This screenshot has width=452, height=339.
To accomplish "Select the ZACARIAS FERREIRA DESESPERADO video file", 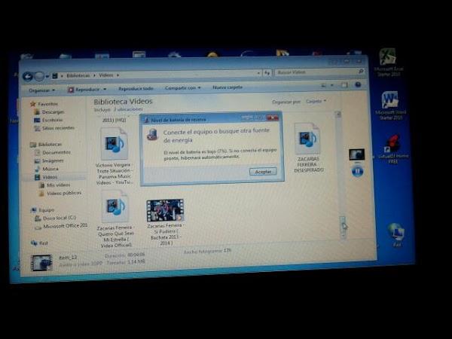I will click(x=307, y=139).
